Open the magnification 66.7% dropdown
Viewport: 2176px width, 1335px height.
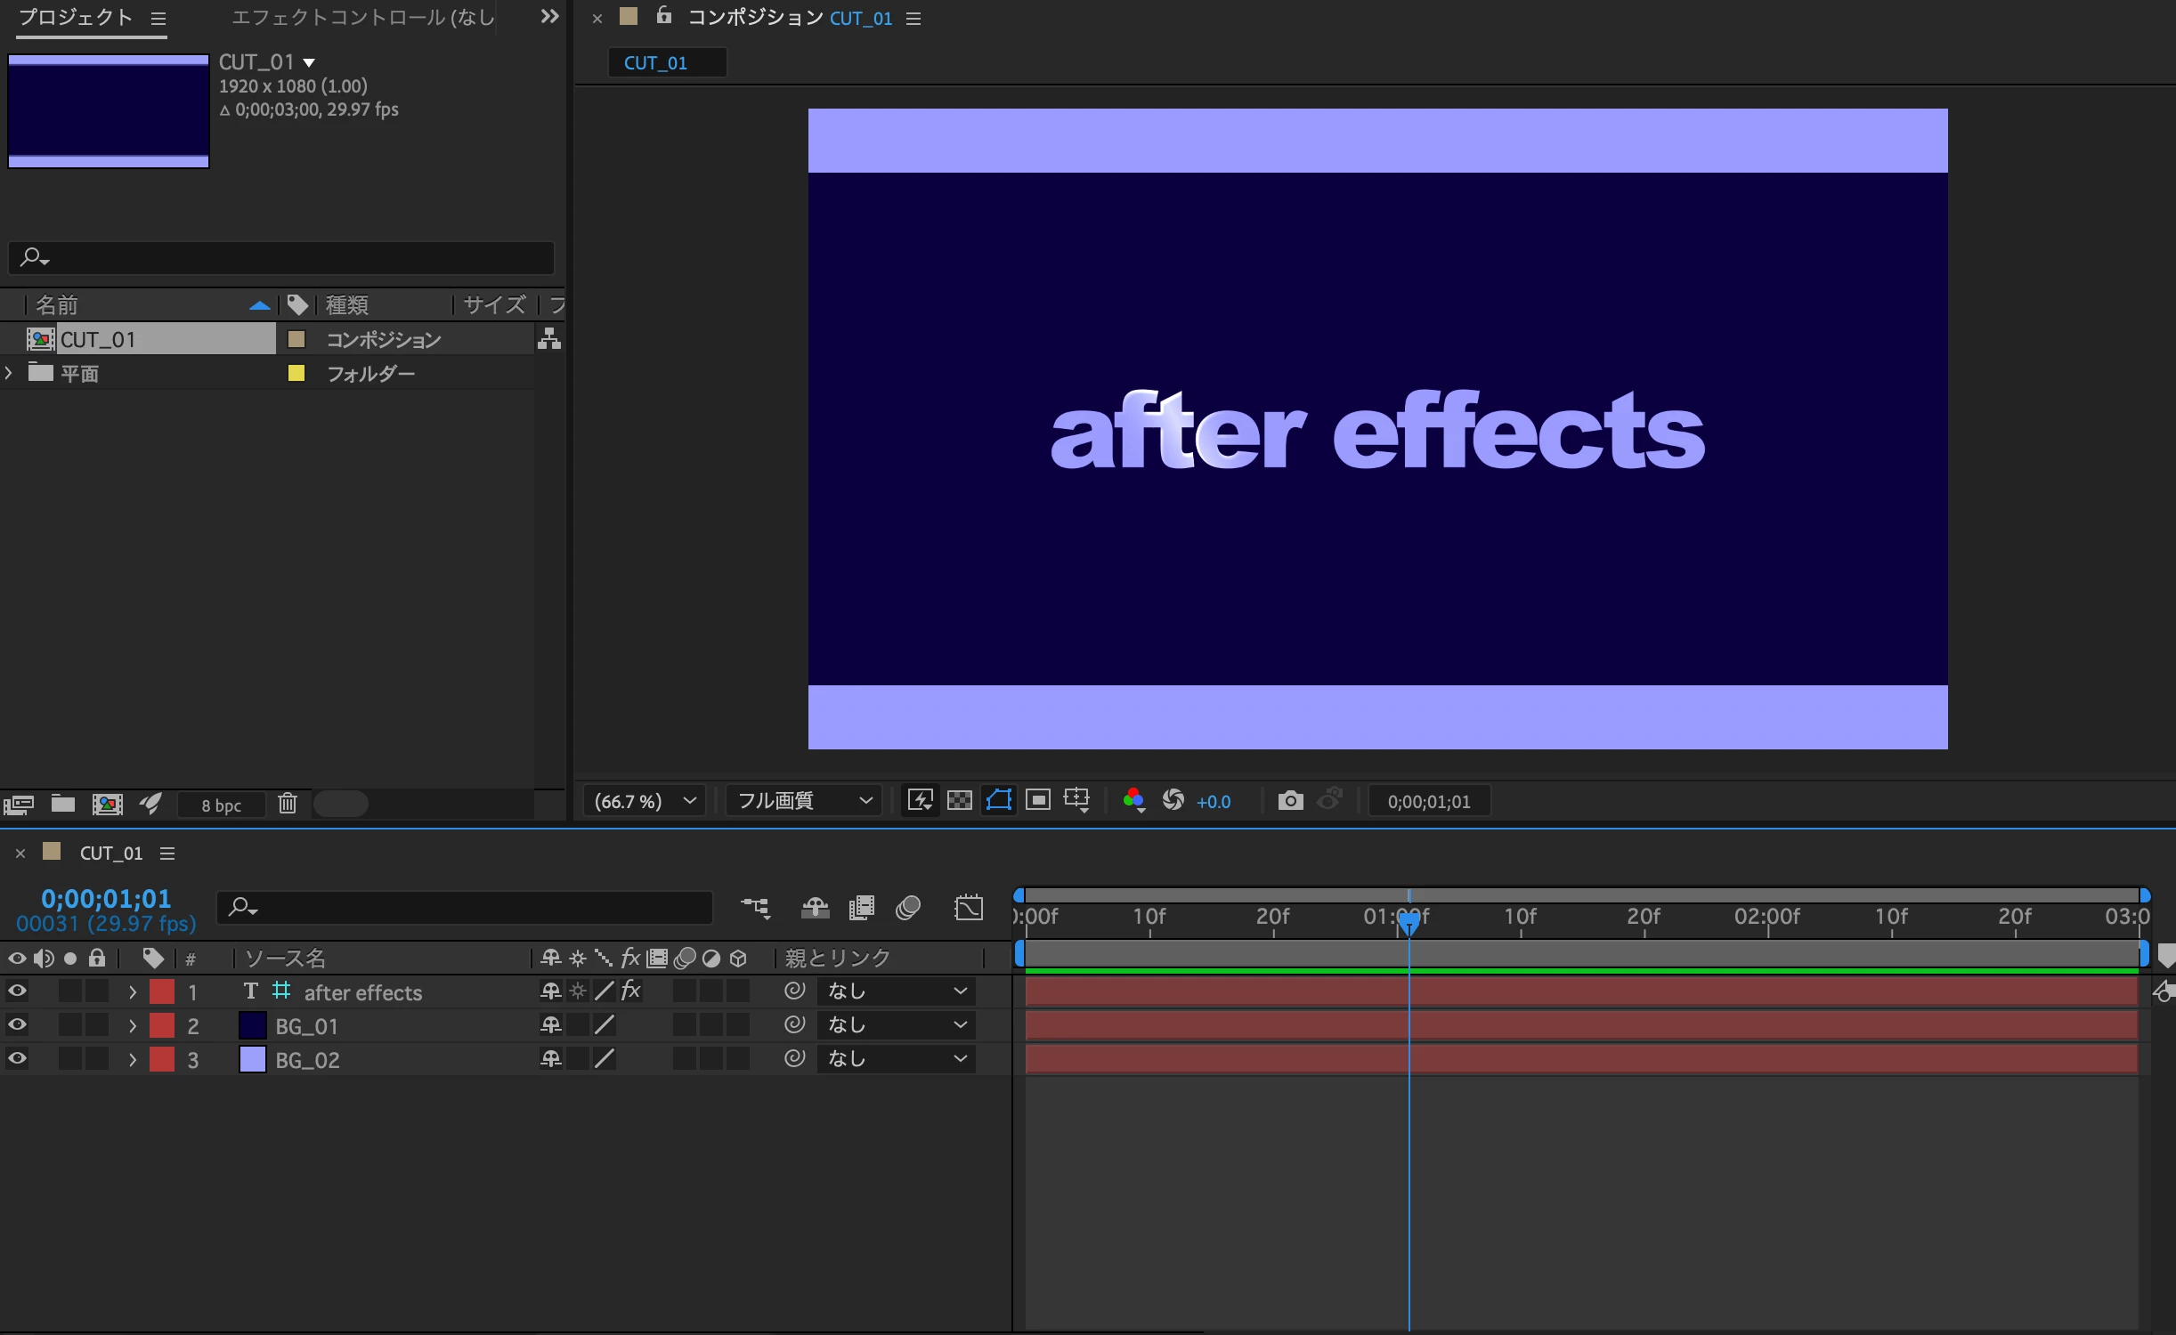click(x=645, y=801)
